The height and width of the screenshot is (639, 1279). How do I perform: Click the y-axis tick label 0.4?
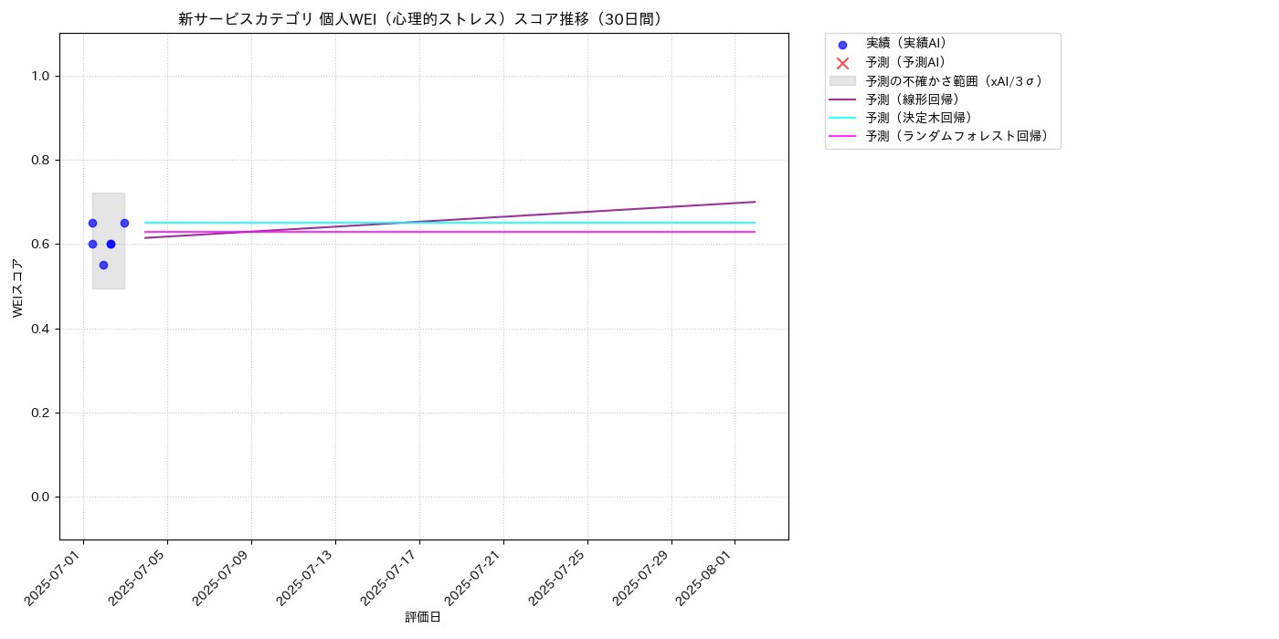(39, 329)
